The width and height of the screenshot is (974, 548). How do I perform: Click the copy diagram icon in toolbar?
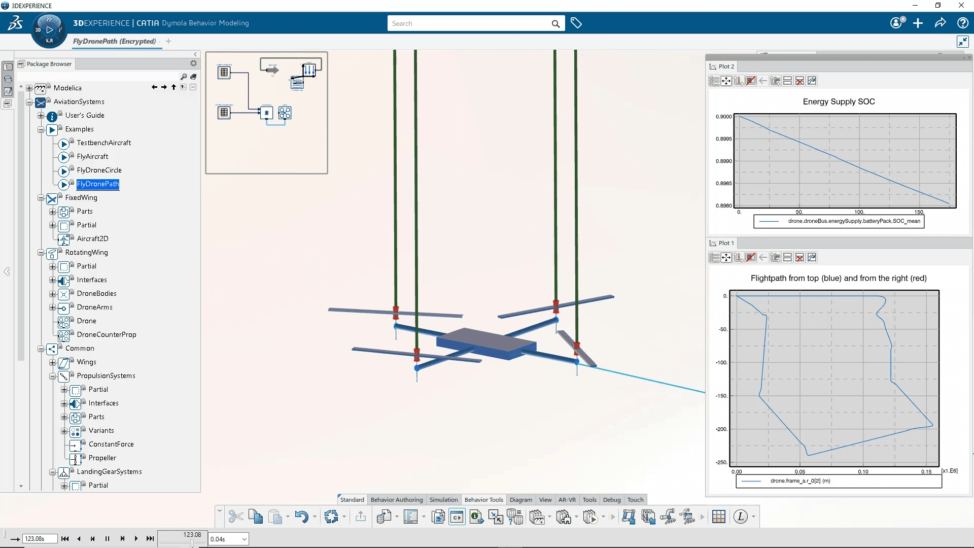(437, 517)
